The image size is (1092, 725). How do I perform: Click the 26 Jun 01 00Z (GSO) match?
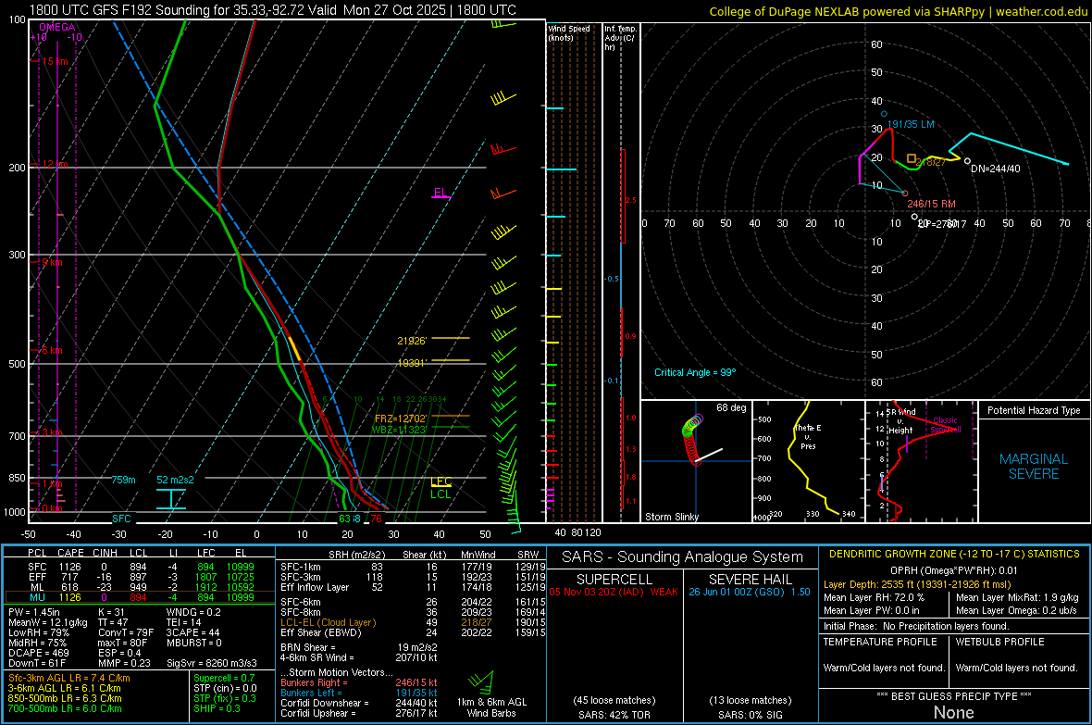[x=750, y=592]
